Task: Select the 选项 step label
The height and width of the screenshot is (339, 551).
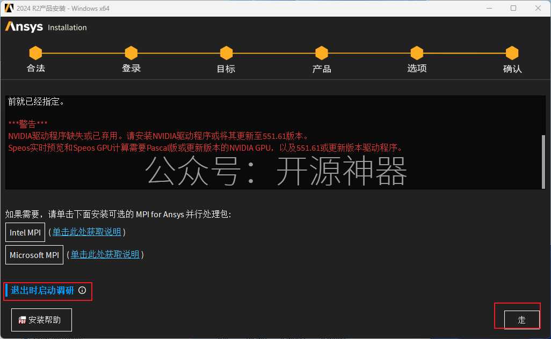Action: (x=417, y=68)
